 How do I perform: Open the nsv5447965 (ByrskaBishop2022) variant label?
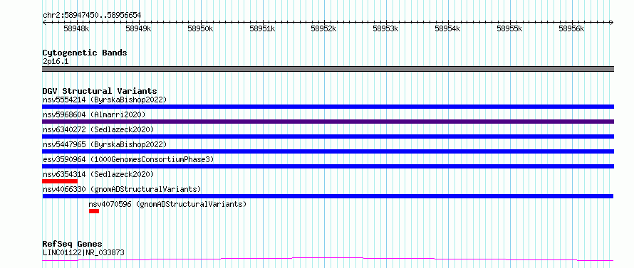(104, 144)
